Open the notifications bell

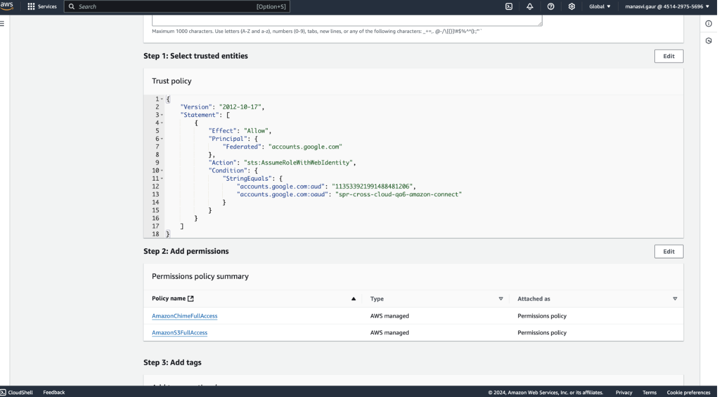tap(530, 7)
